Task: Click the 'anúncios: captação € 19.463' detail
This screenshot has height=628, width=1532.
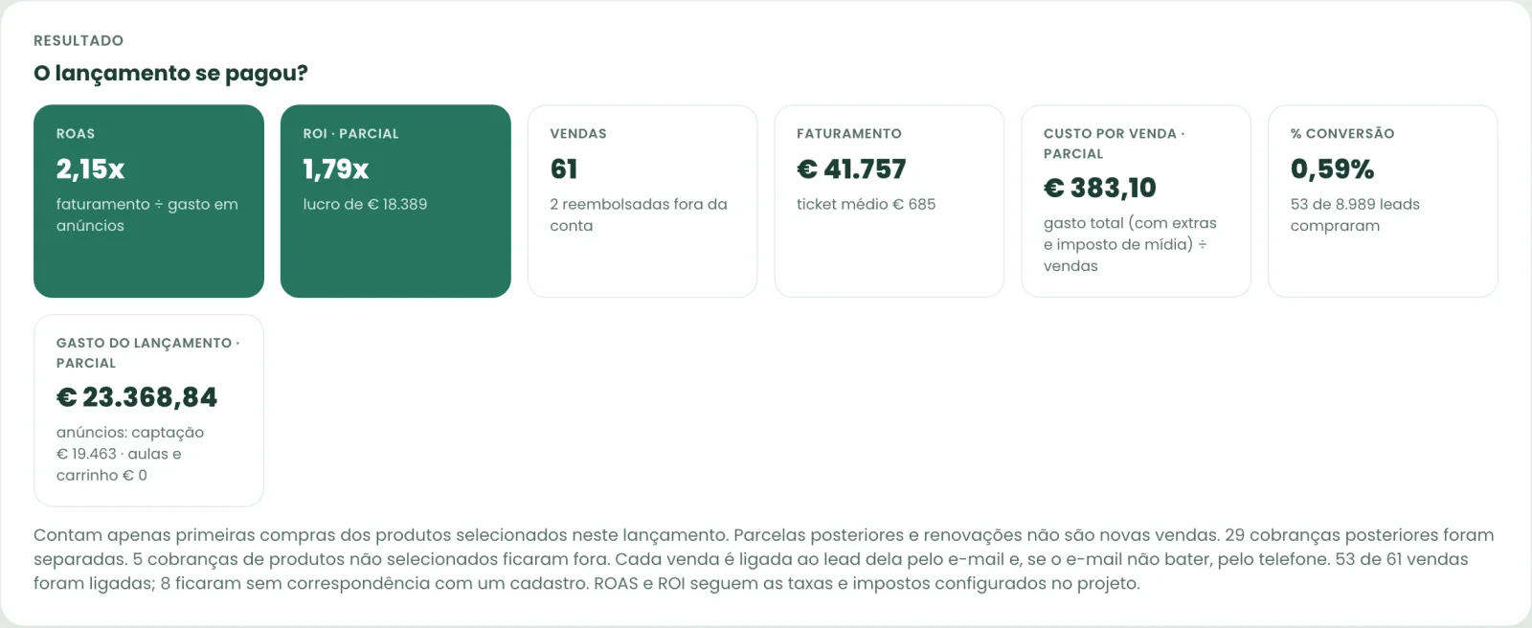Action: pos(130,443)
